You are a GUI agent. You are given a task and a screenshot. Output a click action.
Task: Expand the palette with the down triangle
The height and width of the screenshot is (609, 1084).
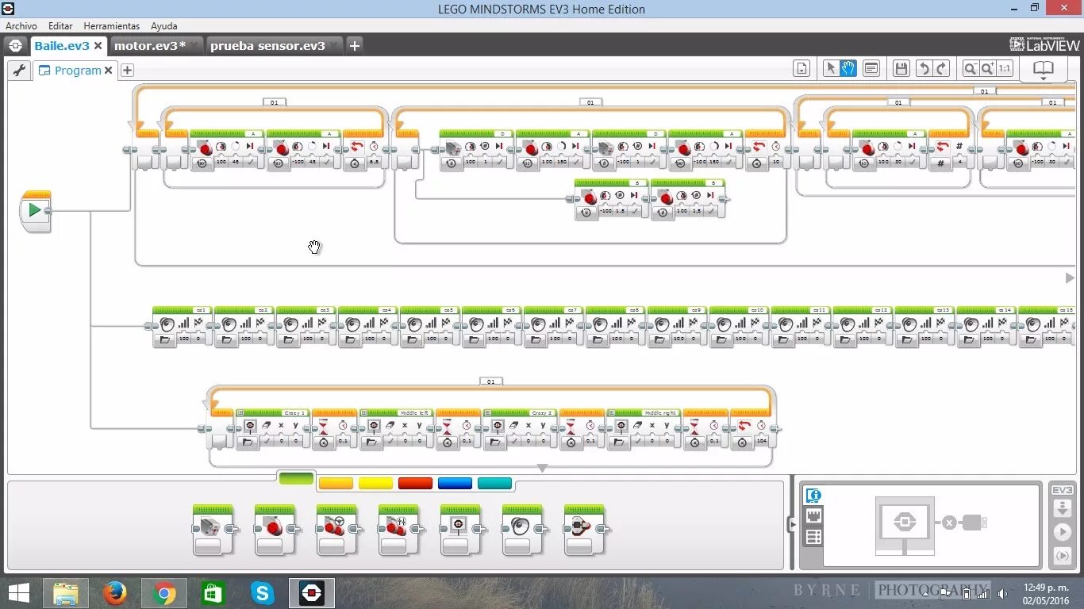(x=542, y=468)
